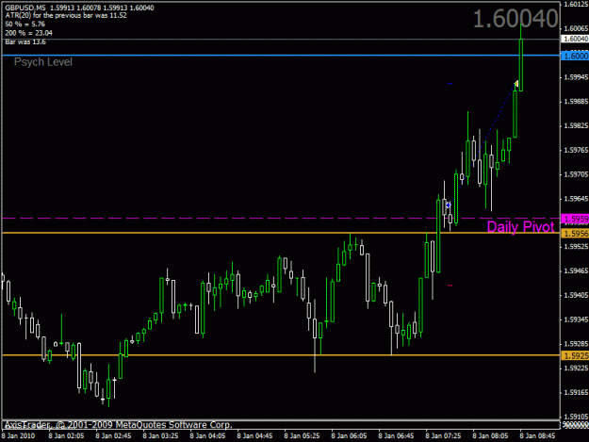Click the blue 1.6000 price tag on axis
Image resolution: width=589 pixels, height=442 pixels.
click(x=575, y=56)
